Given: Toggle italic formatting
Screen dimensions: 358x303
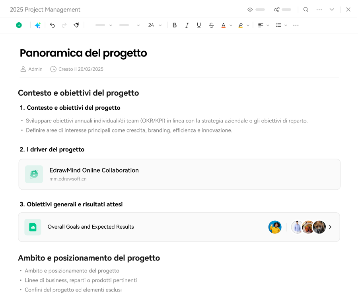Looking at the screenshot, I should point(187,25).
